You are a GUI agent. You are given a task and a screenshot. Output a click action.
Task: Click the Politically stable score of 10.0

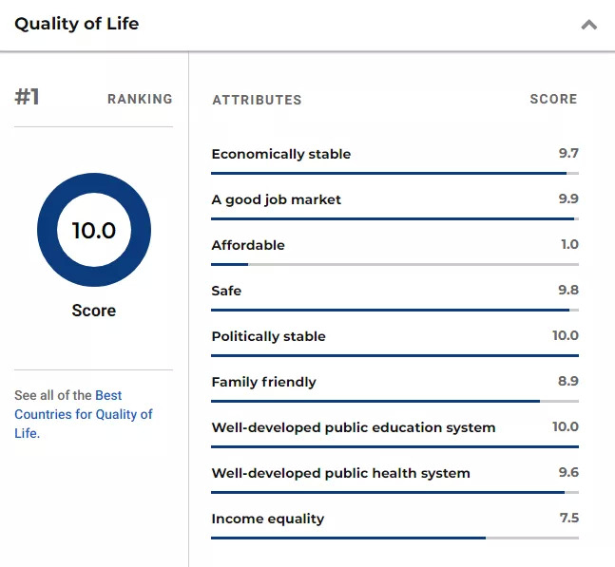pos(565,335)
